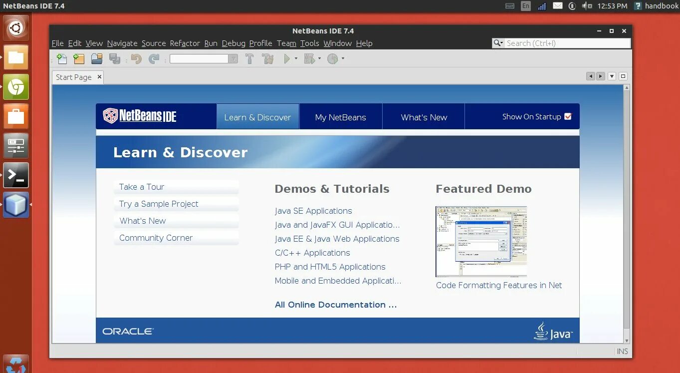The height and width of the screenshot is (373, 680).
Task: Close the Start Page tab
Action: pyautogui.click(x=99, y=76)
